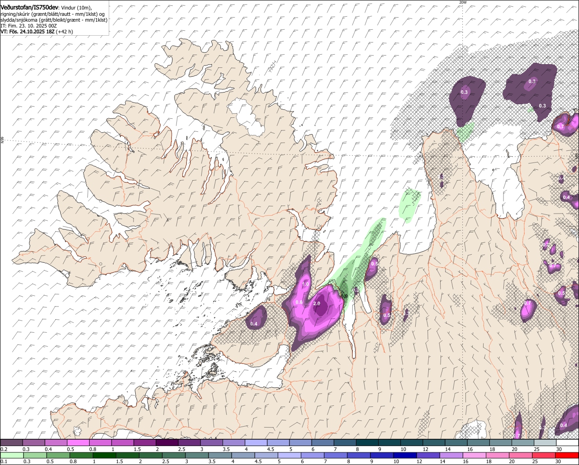This screenshot has width=579, height=465.
Task: Pick upper legend dark teal swatch 8–9
Action: (x=368, y=442)
